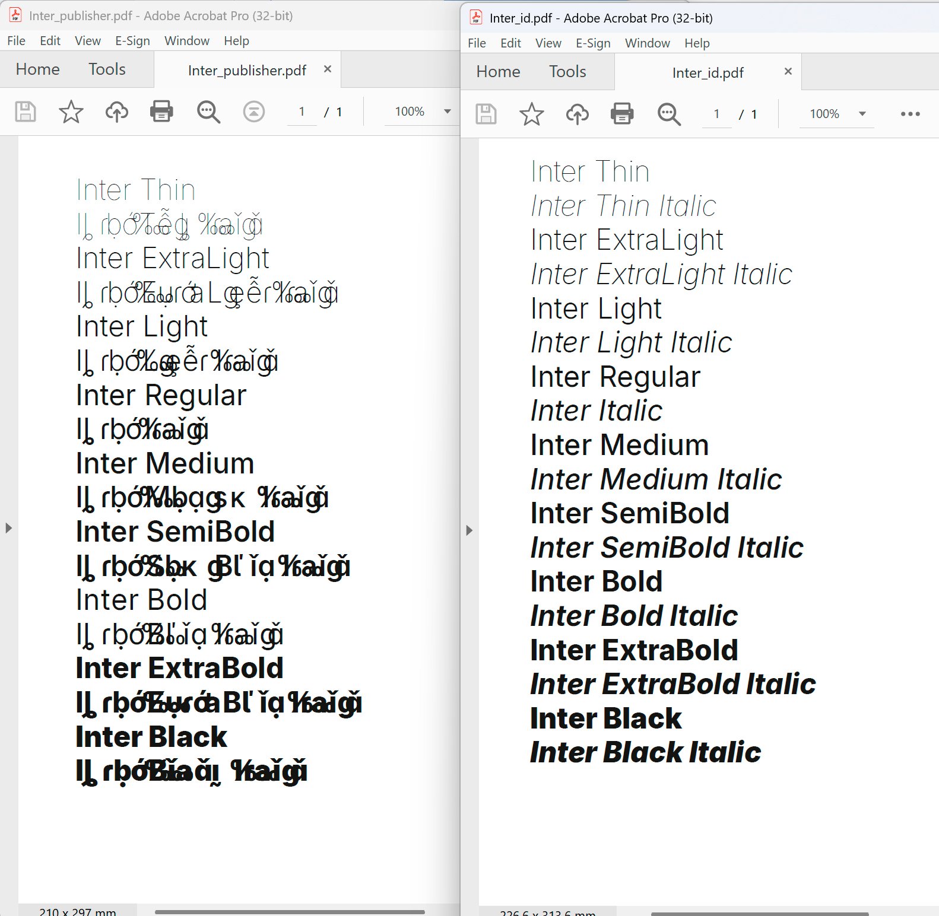Viewport: 939px width, 916px height.
Task: Open E-Sign menu in Inter_id window
Action: coord(593,43)
